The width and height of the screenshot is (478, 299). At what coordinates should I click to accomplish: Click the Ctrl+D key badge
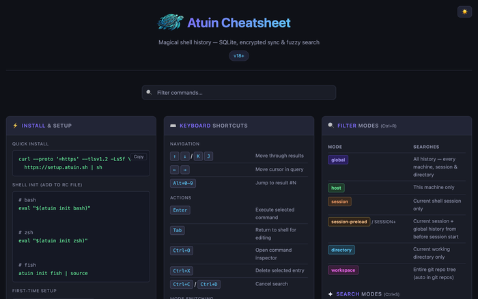pyautogui.click(x=209, y=285)
